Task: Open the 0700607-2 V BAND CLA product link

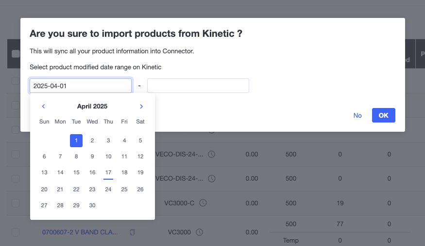Action: pyautogui.click(x=80, y=232)
